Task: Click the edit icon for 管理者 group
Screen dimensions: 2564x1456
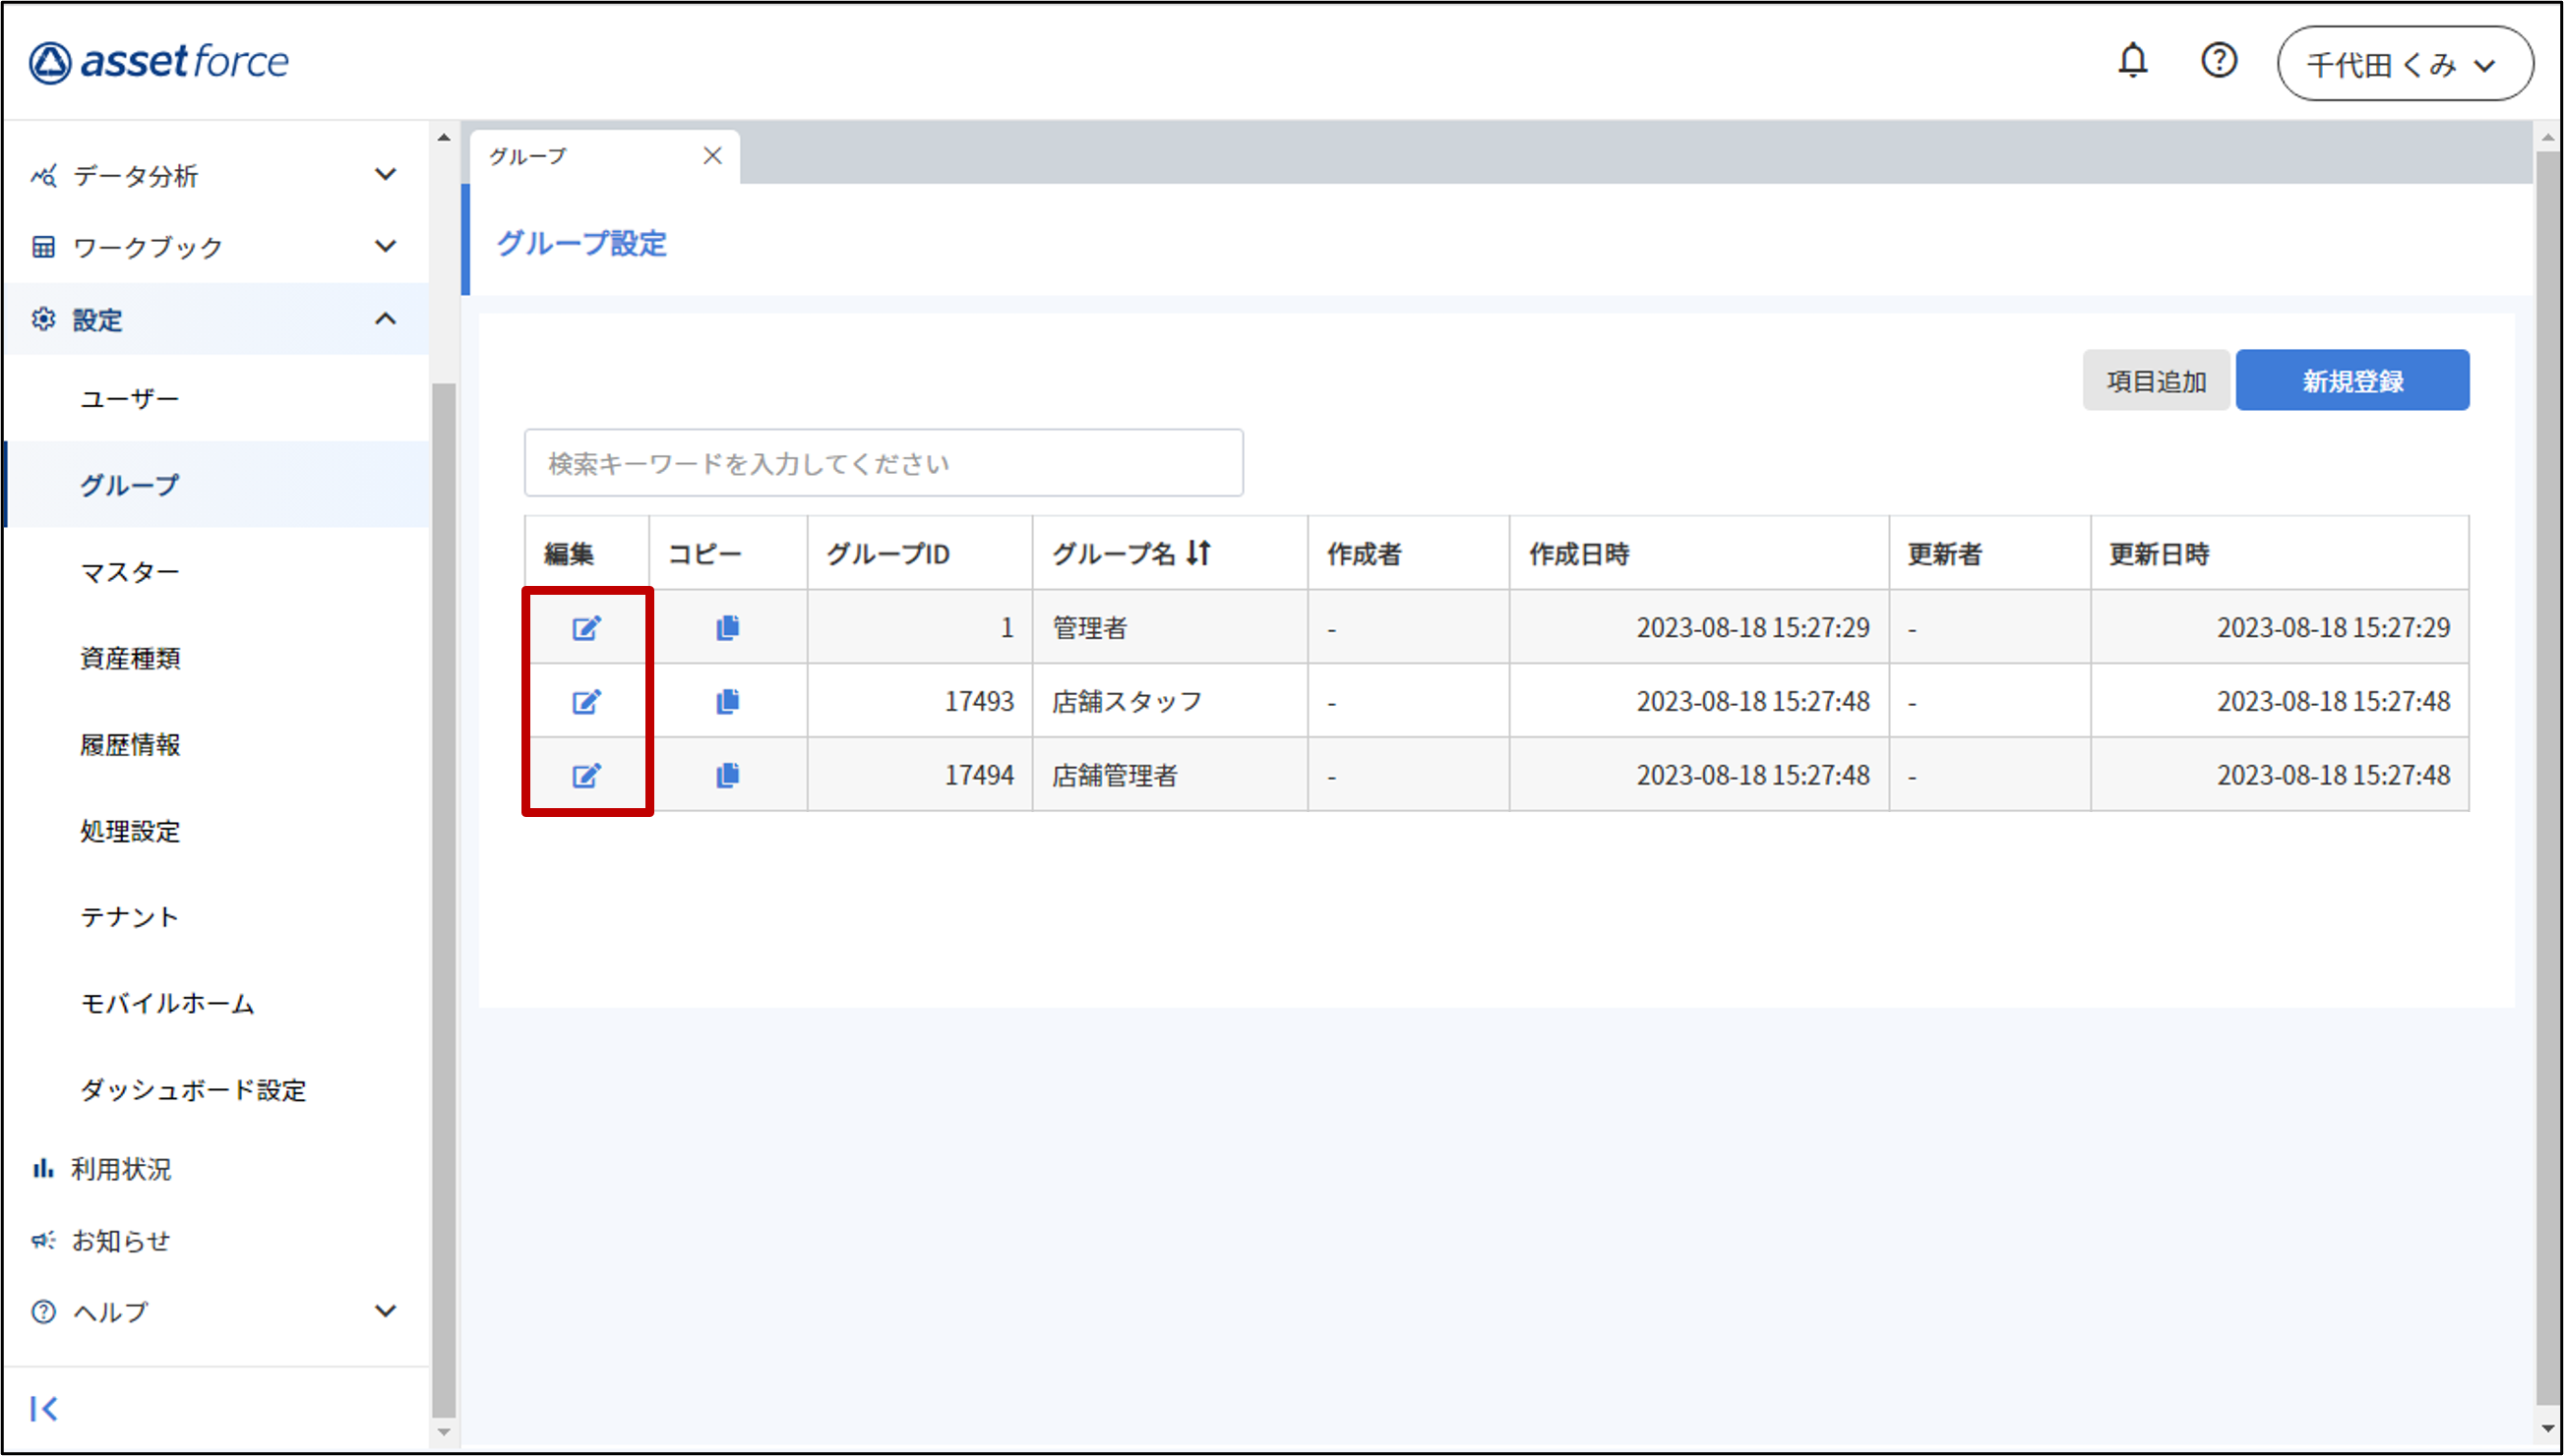Action: pyautogui.click(x=586, y=628)
